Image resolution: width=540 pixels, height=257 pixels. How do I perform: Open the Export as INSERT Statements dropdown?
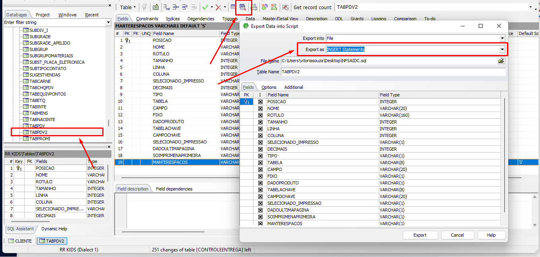[502, 49]
